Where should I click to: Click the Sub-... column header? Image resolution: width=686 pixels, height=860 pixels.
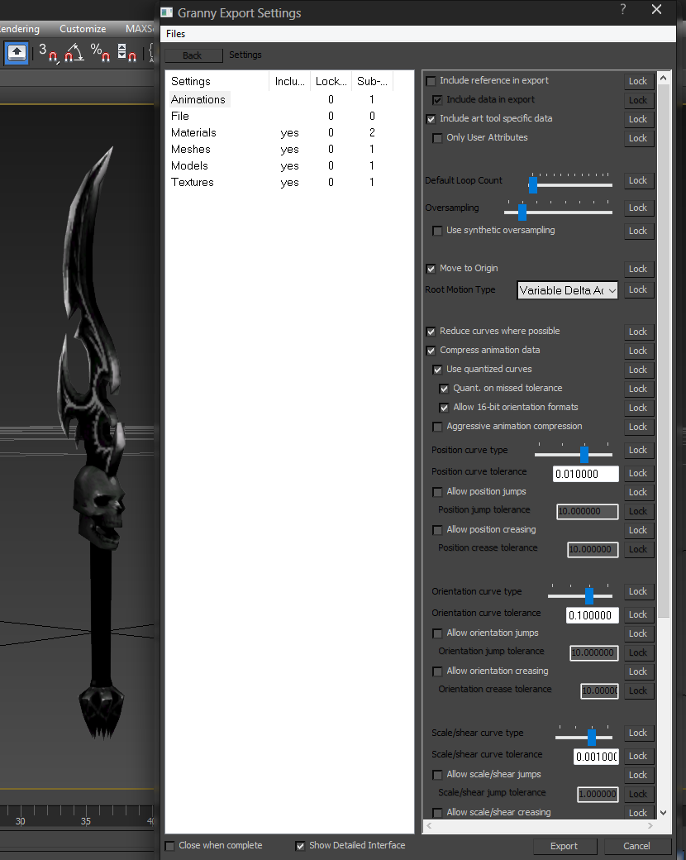372,81
